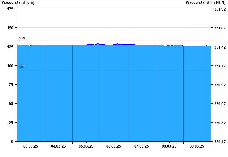
Task: Click the 03.03.25 date label
Action: [30, 146]
